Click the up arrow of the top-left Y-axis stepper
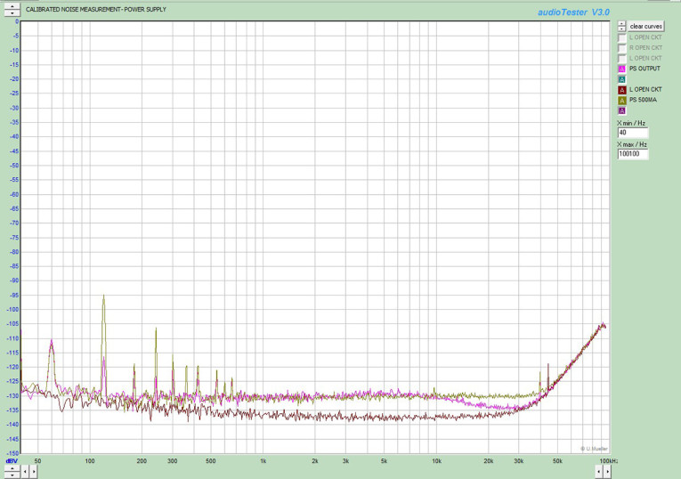Image resolution: width=681 pixels, height=479 pixels. point(12,6)
